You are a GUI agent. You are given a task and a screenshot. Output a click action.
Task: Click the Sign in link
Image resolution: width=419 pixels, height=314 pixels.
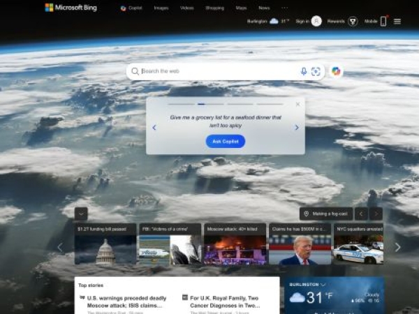tap(302, 21)
